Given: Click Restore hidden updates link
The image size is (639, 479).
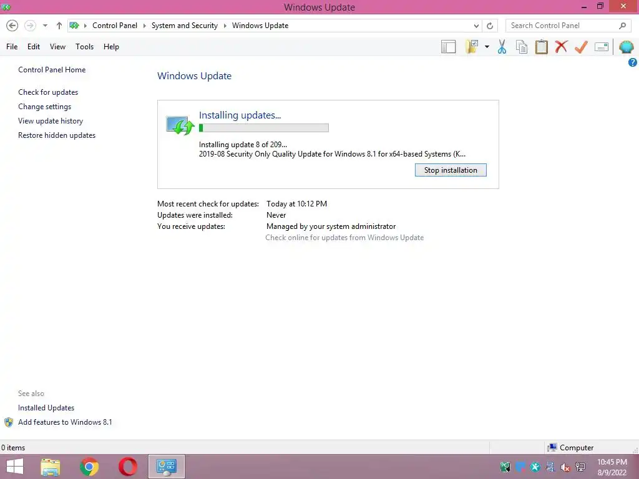Looking at the screenshot, I should coord(57,135).
